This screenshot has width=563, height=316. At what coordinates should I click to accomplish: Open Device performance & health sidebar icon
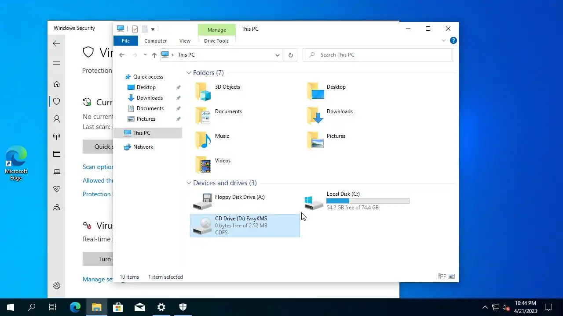[x=56, y=189]
